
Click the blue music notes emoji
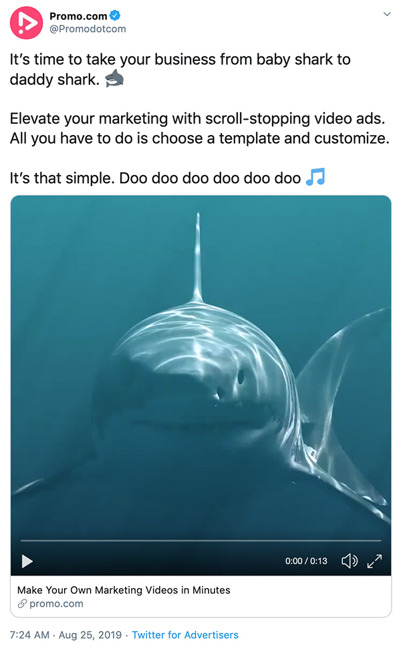(x=315, y=177)
